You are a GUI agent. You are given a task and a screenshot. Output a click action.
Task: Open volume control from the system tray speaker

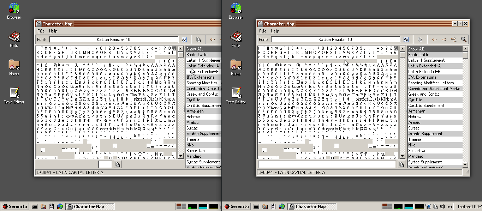(x=442, y=206)
